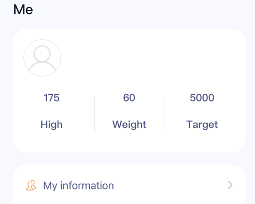Click the High label

pos(51,125)
